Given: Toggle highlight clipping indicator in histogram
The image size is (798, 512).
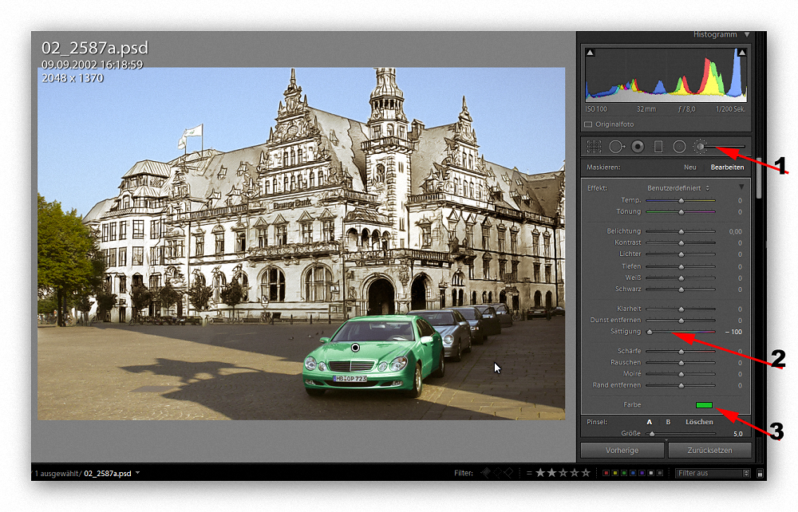Looking at the screenshot, I should pos(741,53).
